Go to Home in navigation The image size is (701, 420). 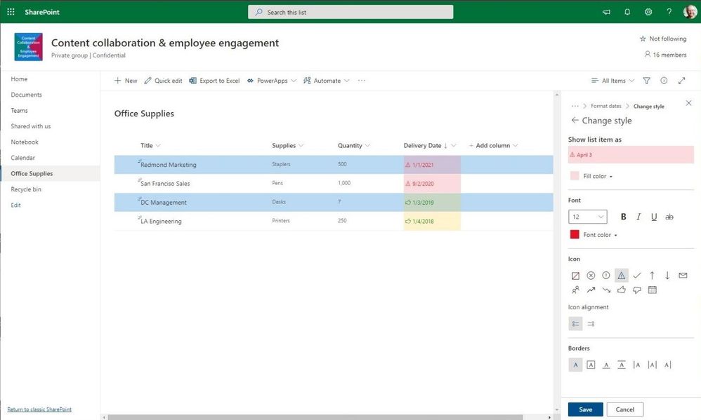(x=19, y=79)
